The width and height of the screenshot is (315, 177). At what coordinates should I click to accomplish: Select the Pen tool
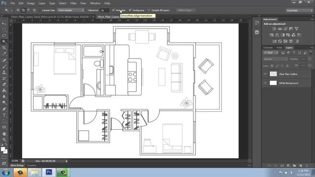[x=4, y=109]
